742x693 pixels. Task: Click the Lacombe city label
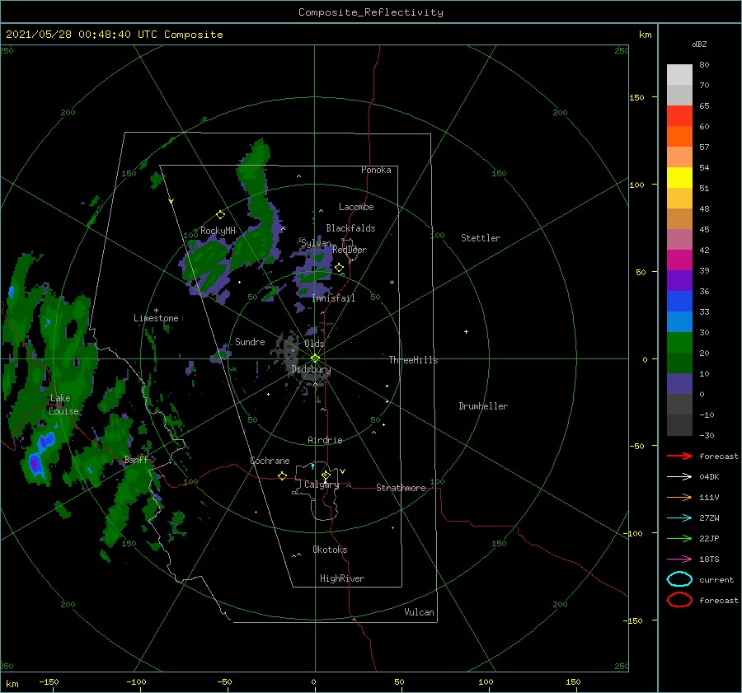pos(356,207)
